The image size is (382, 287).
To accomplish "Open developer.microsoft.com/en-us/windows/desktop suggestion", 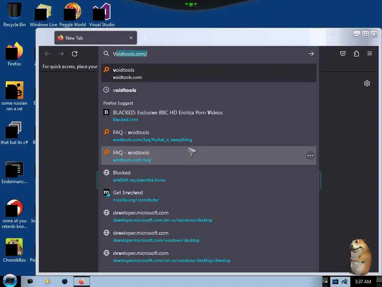I will click(209, 216).
